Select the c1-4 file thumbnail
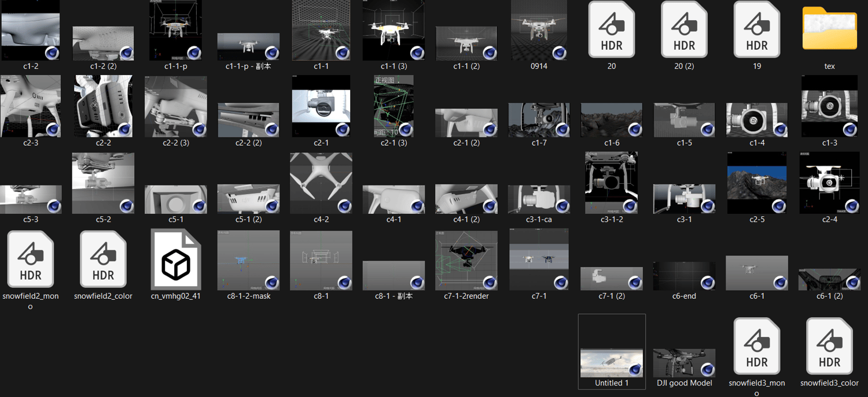The image size is (868, 397). (x=757, y=120)
